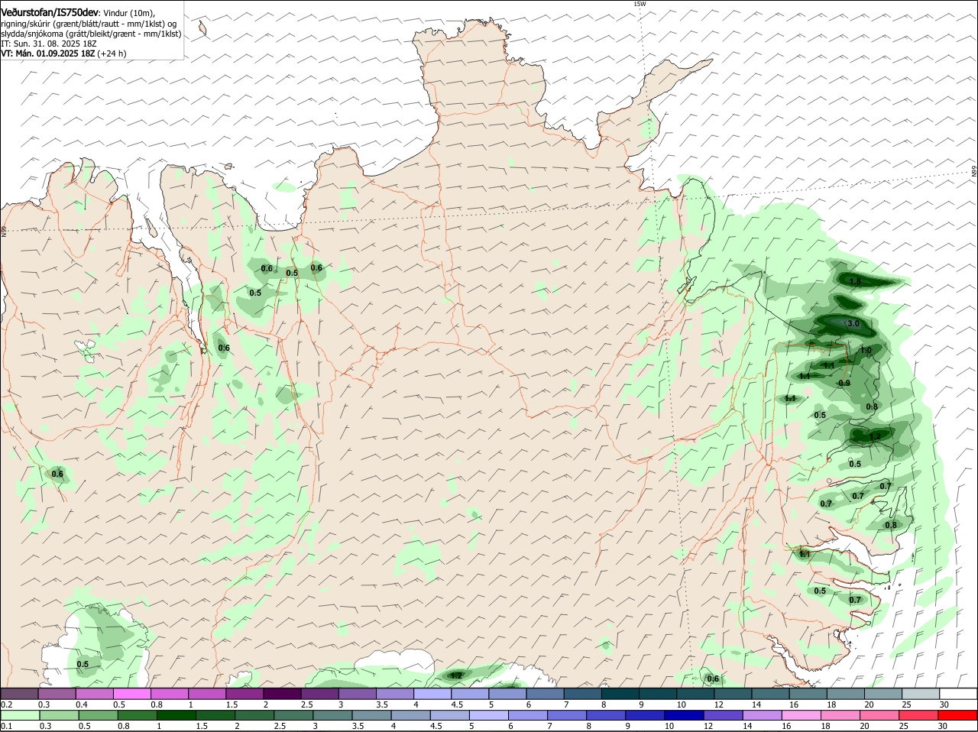
Task: Select the white 30 swatch in the snow legend
Action: [958, 694]
